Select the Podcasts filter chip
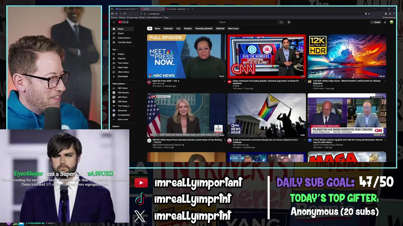 (x=168, y=29)
